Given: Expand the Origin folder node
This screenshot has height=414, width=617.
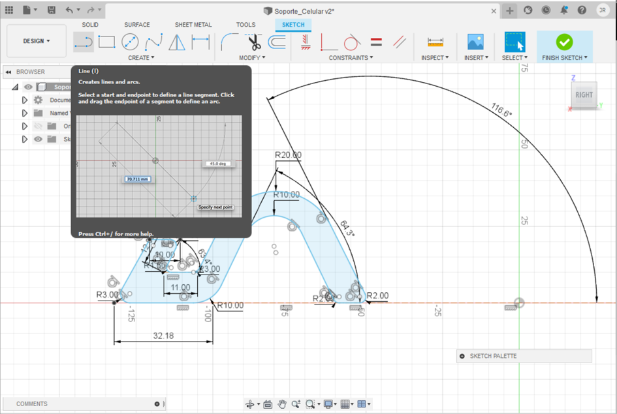Looking at the screenshot, I should [24, 126].
